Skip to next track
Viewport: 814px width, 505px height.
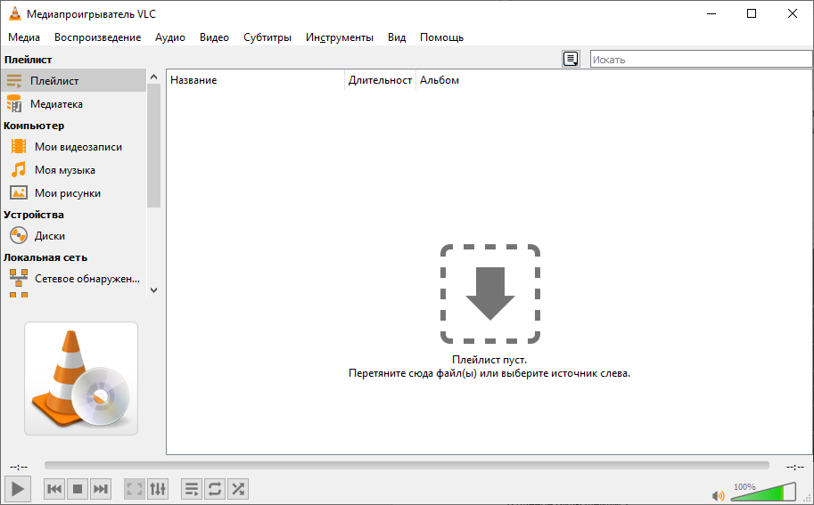100,488
